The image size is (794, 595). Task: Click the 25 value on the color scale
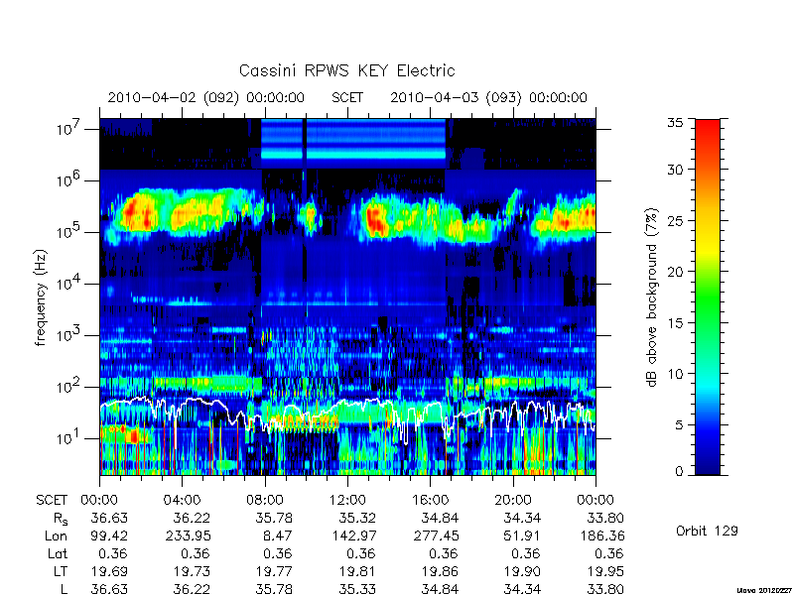click(675, 220)
